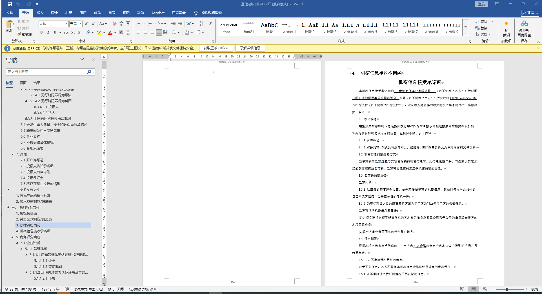The height and width of the screenshot is (294, 542).
Task: Click the 80% zoom level indicator
Action: (x=535, y=289)
